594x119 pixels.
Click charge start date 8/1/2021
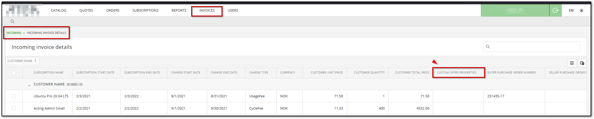pyautogui.click(x=178, y=96)
